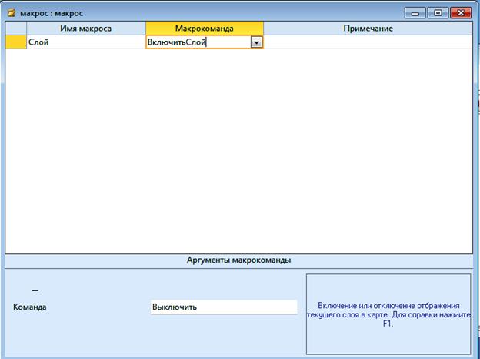The image size is (480, 359).
Task: Open the ВключитьСлой dropdown arrow
Action: [256, 43]
